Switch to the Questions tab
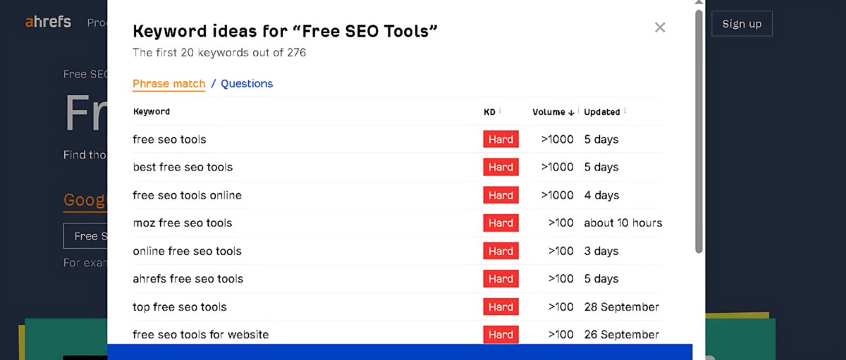Screen dimensions: 846x360 click(247, 84)
